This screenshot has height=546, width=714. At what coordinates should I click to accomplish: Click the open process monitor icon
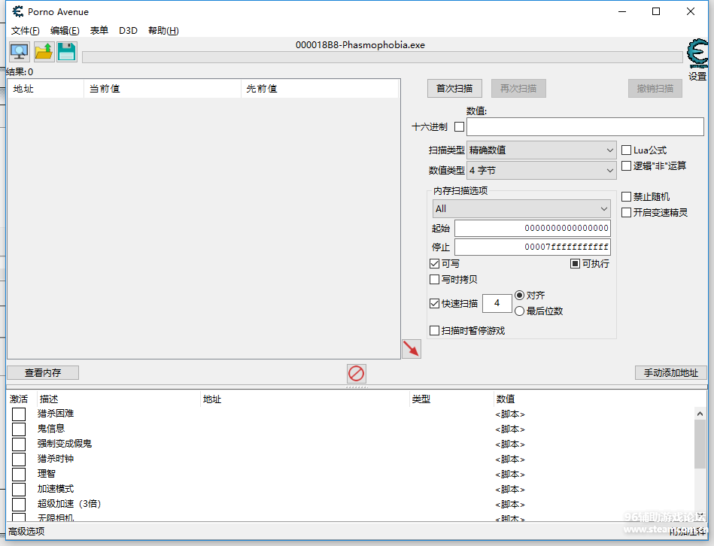(19, 52)
